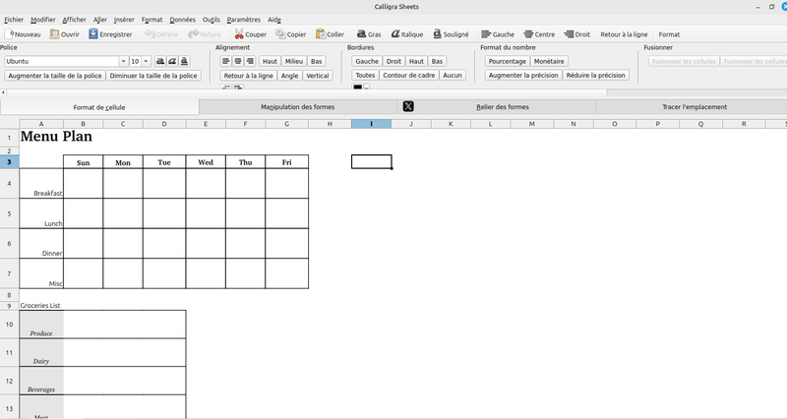Viewport: 787px width, 419px height.
Task: Apply Gauche border in Bordures panel
Action: [367, 61]
